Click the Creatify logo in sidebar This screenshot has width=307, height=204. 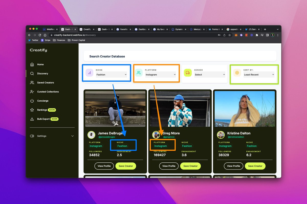(x=38, y=50)
